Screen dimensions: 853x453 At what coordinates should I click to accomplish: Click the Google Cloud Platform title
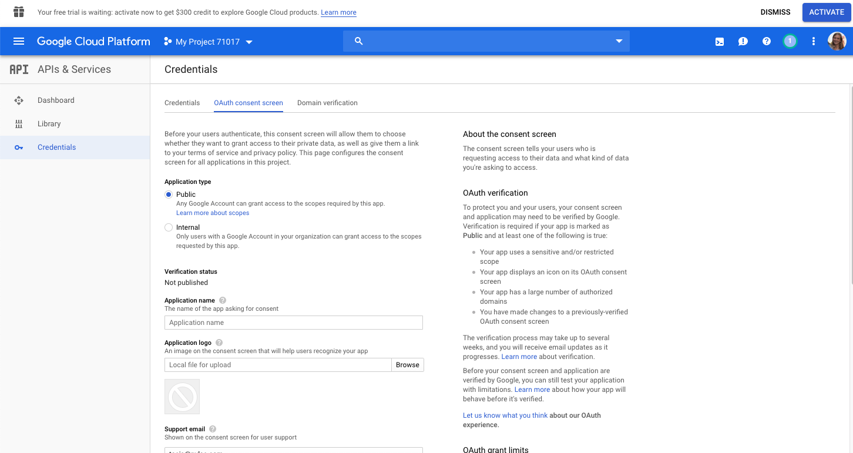click(x=93, y=41)
